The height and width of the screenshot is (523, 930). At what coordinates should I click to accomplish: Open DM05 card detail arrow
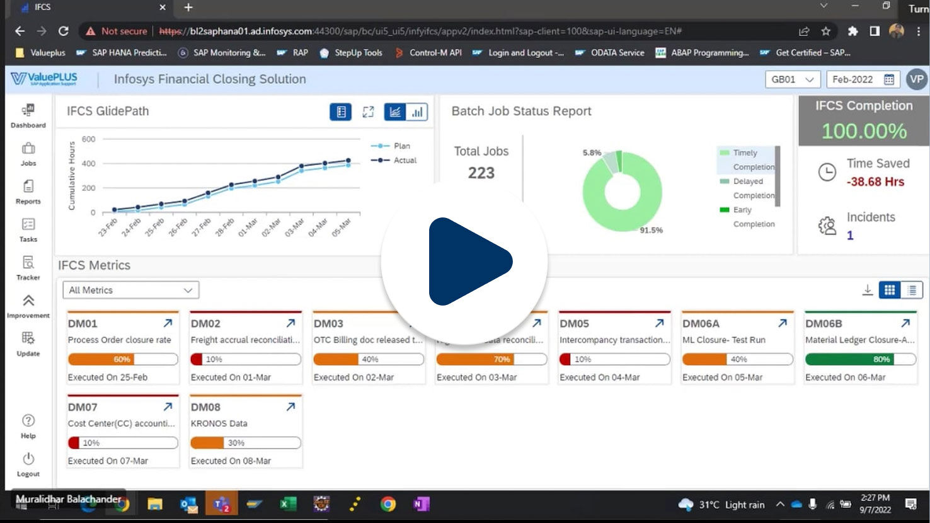[659, 323]
